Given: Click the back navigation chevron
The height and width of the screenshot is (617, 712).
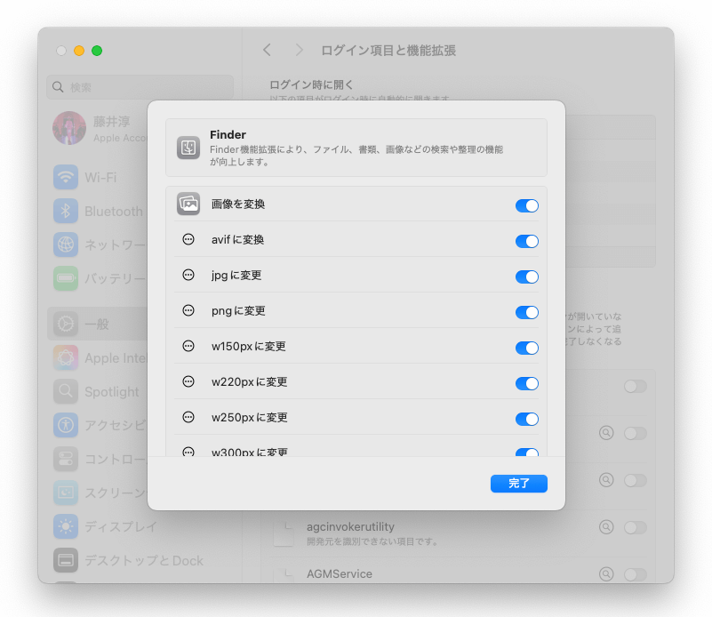Looking at the screenshot, I should tap(268, 51).
